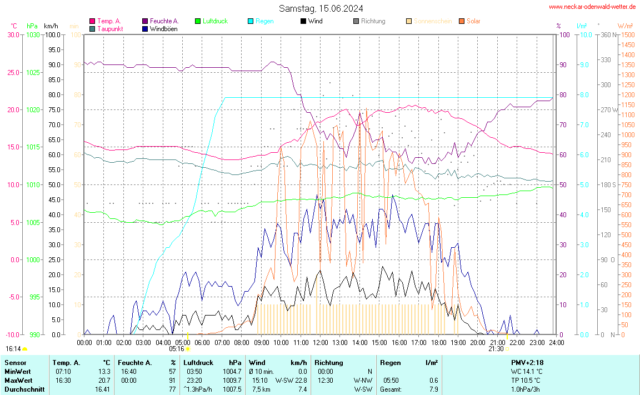Open the www.neckar-odenwald-wetter.de link
Viewport: 640px width, 395px height.
[592, 7]
